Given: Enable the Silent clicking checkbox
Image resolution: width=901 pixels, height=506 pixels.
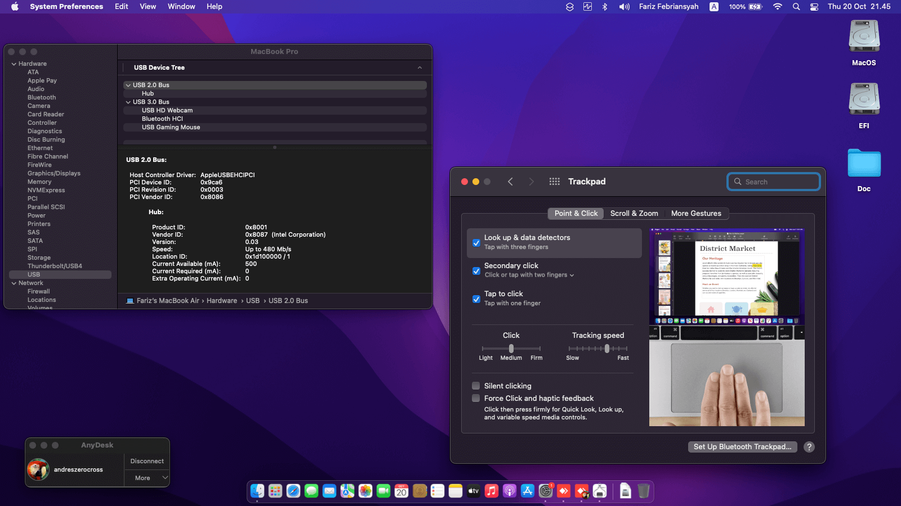Looking at the screenshot, I should [476, 386].
